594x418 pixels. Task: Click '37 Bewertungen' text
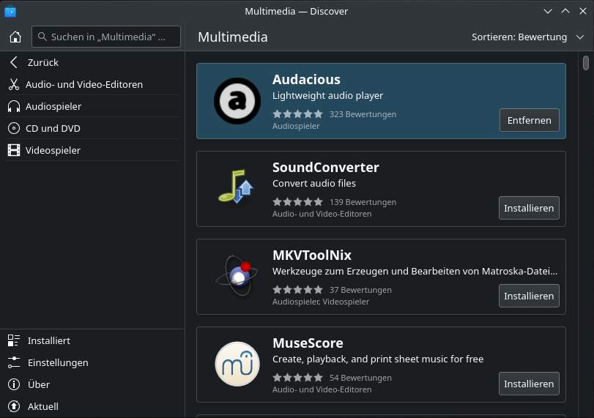coord(360,290)
